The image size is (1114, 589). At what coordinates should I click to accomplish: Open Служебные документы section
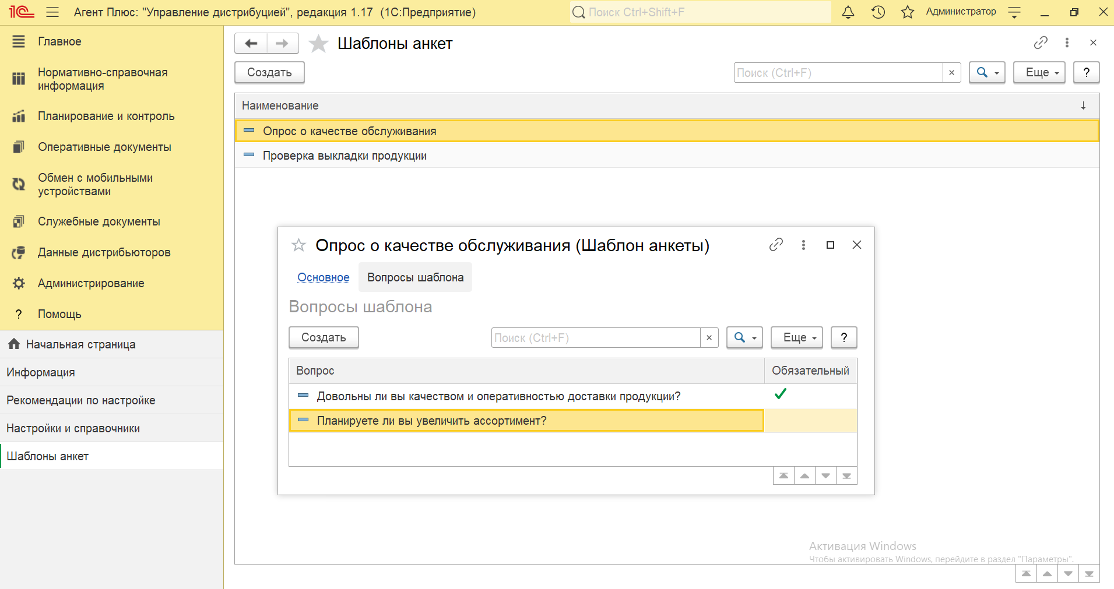(x=111, y=221)
